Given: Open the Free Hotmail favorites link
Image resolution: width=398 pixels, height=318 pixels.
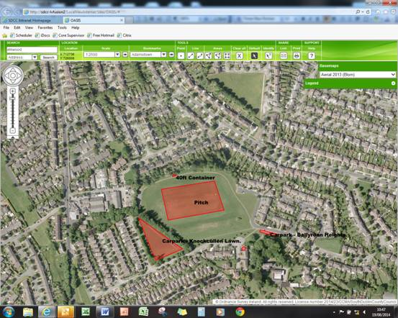Looking at the screenshot, I should pos(101,35).
